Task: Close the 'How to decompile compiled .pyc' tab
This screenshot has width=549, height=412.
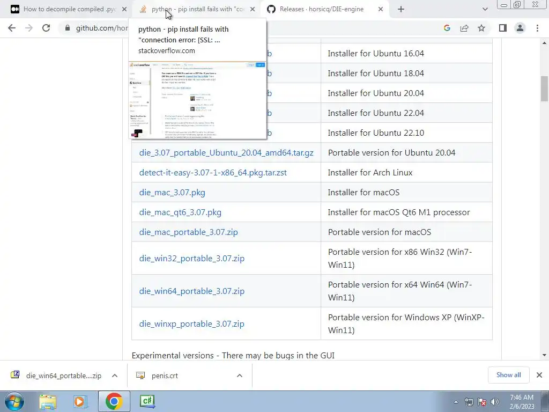Action: click(x=124, y=9)
